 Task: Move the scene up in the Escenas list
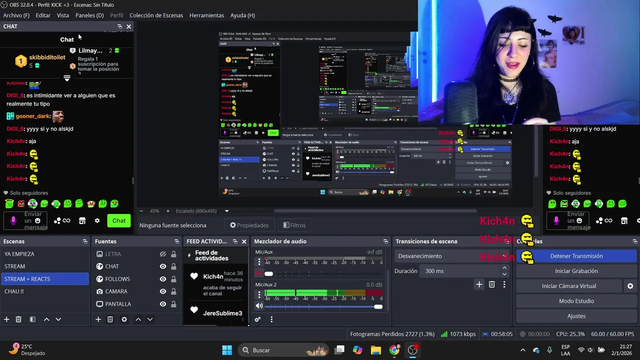pos(46,319)
